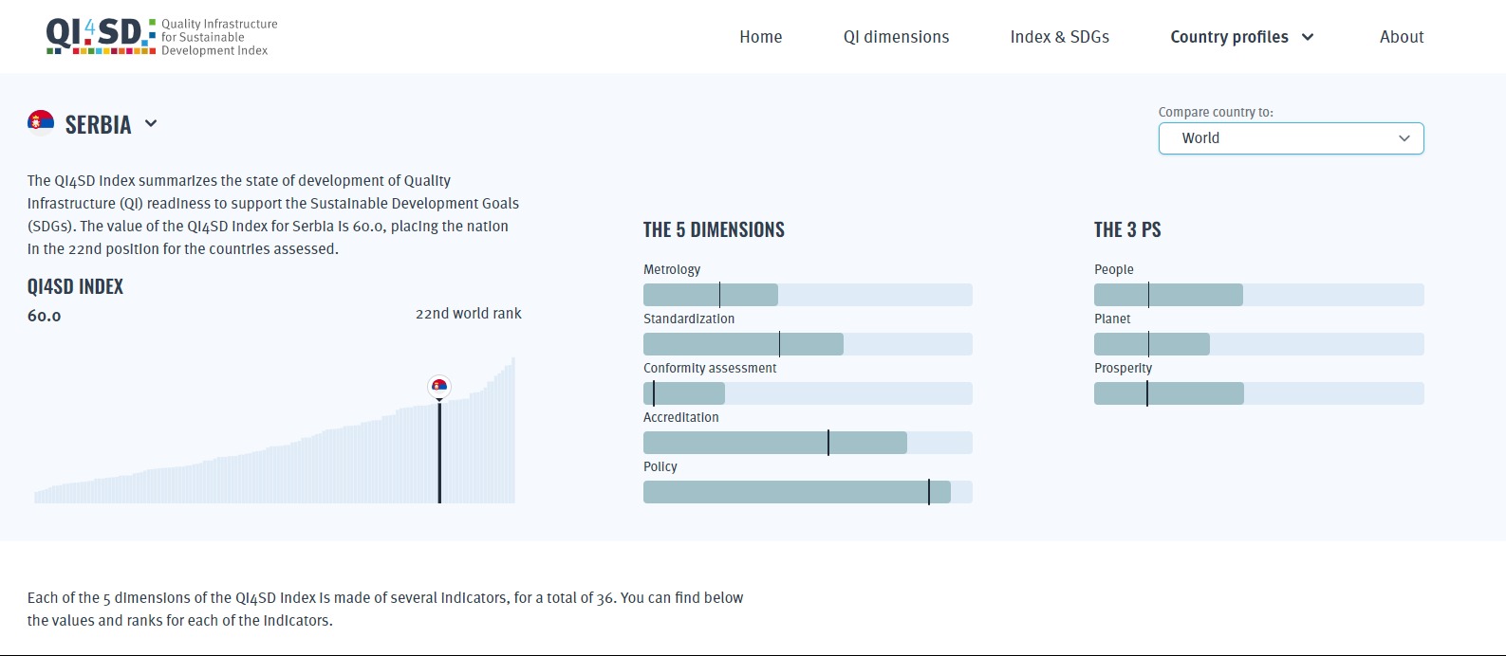Open the Compare country to World dropdown
The image size is (1506, 656).
(1291, 138)
